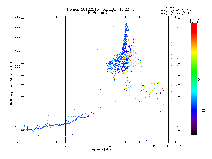Click the x-axis tick label "1"
The image size is (212, 159).
pyautogui.click(x=21, y=146)
